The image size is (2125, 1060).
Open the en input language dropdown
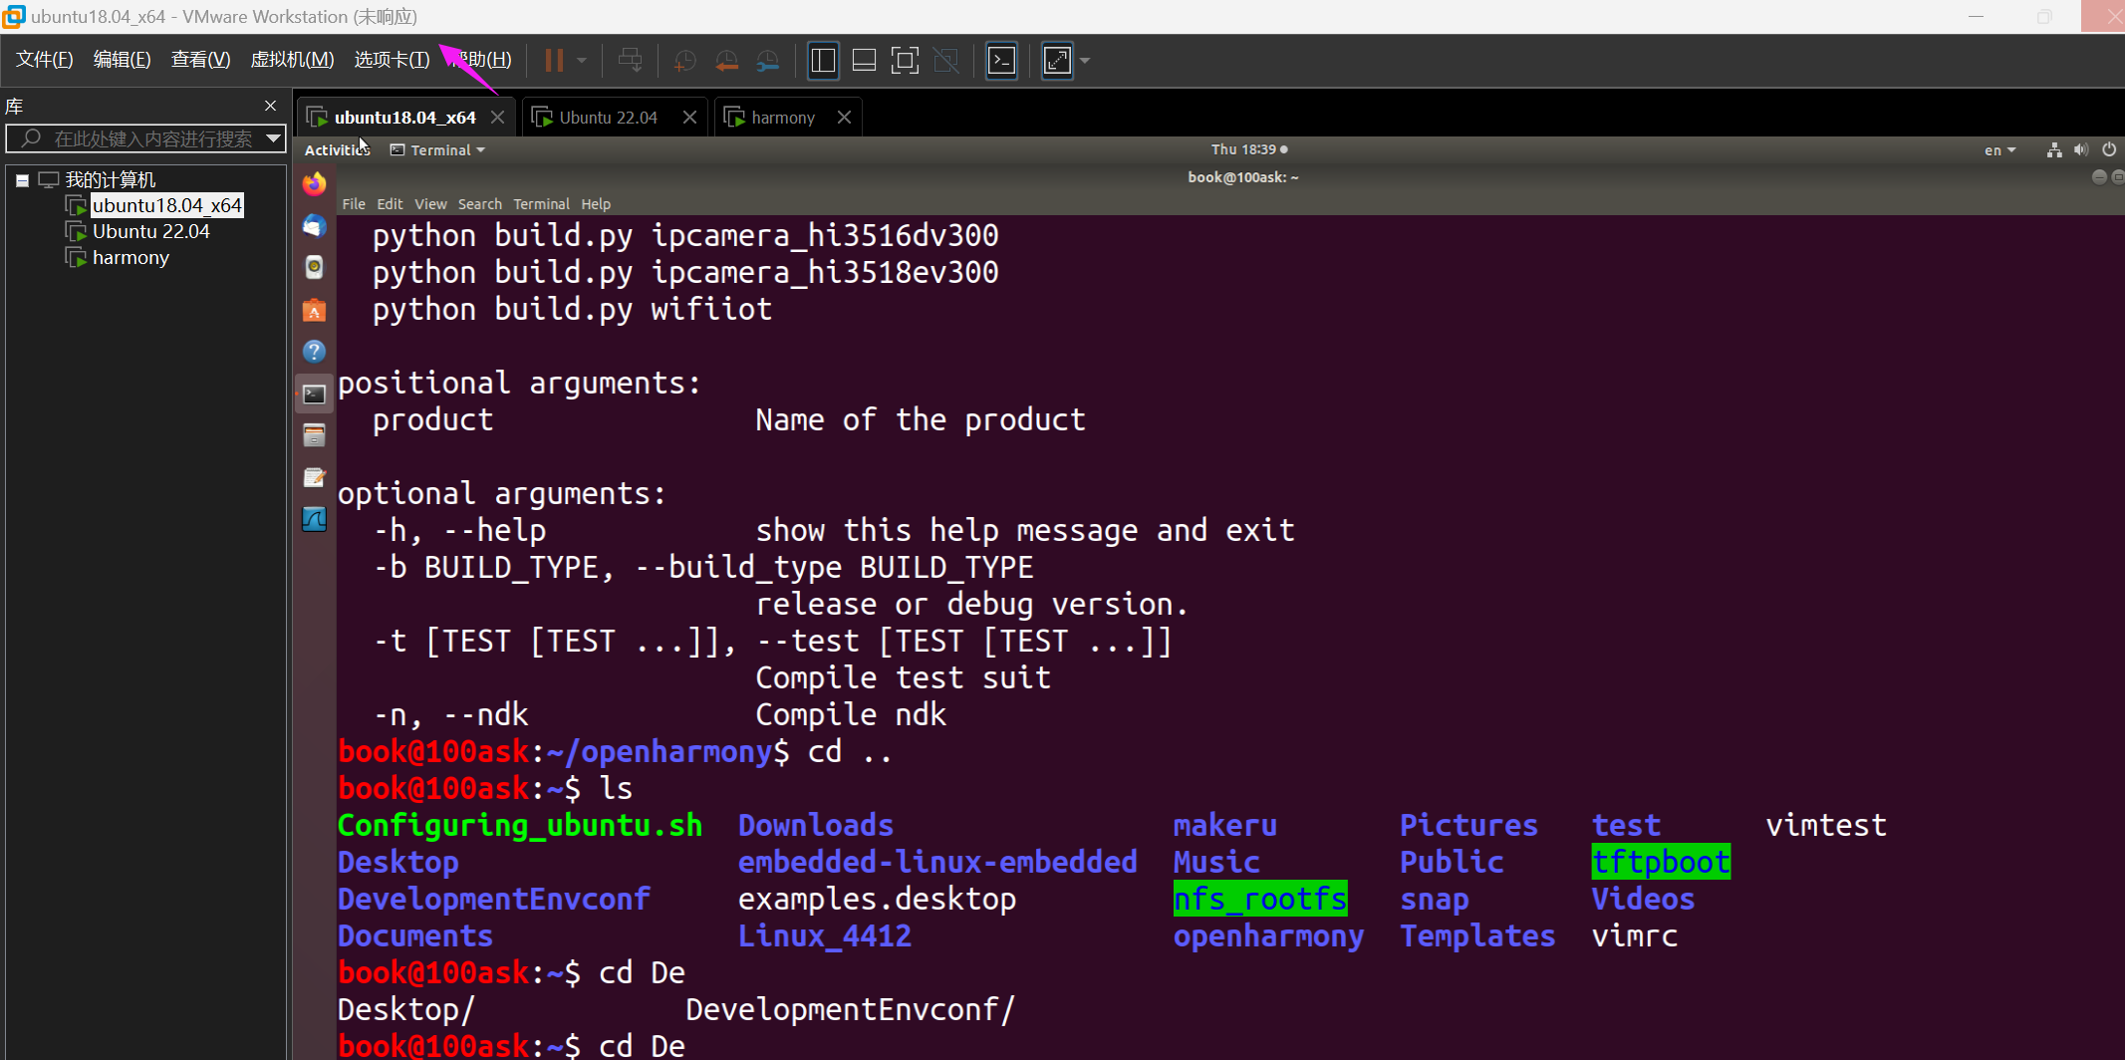(1999, 149)
